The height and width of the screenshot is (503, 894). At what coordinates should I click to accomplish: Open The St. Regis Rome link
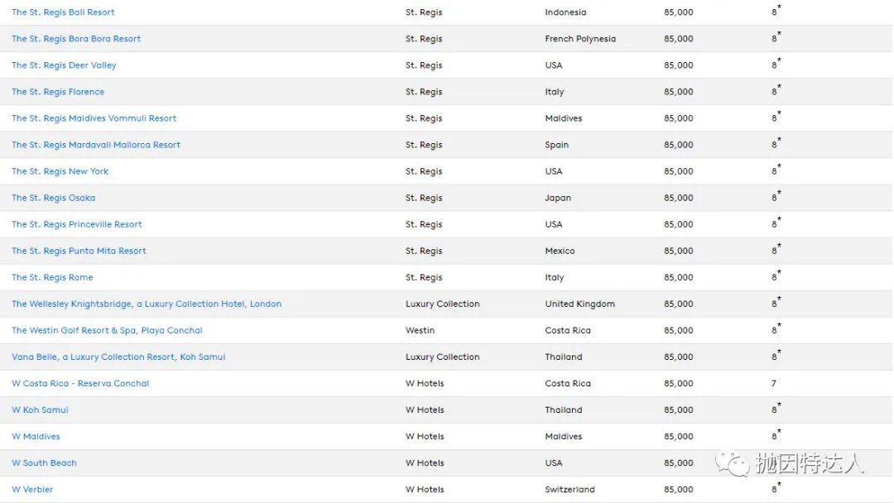tap(52, 277)
